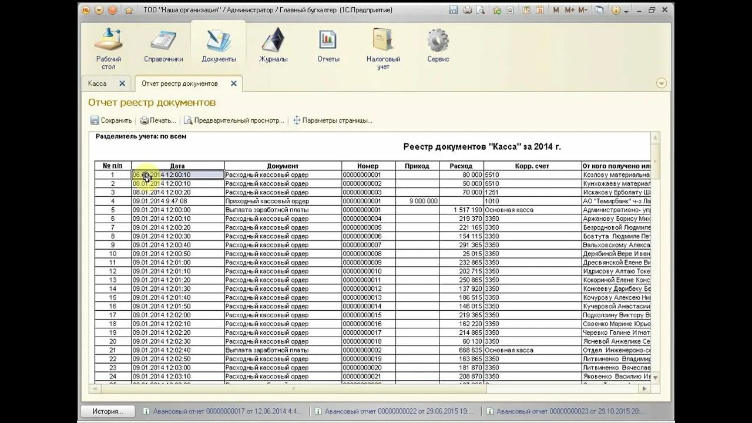Screen dimensions: 752x423
Task: Click the 668 635 expense cell
Action: tap(461, 350)
